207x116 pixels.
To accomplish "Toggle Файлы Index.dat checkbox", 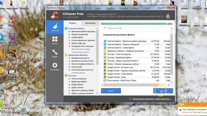I will click(69, 43).
